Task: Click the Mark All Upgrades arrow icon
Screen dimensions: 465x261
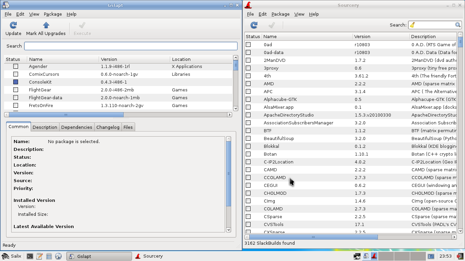Action: [46, 25]
